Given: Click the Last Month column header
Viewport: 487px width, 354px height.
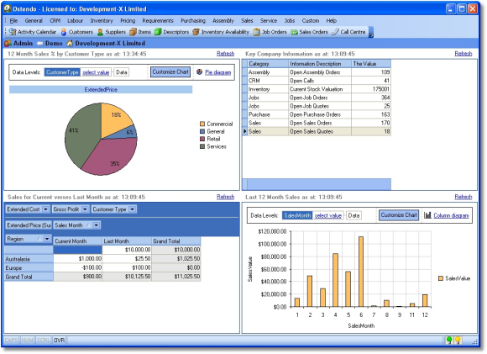Looking at the screenshot, I should (127, 241).
